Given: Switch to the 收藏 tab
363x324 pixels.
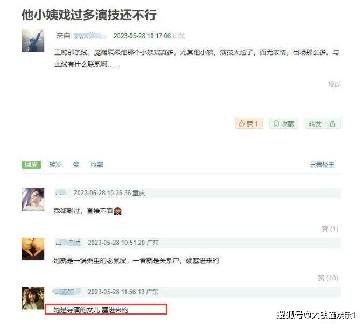Looking at the screenshot, I should click(97, 164).
